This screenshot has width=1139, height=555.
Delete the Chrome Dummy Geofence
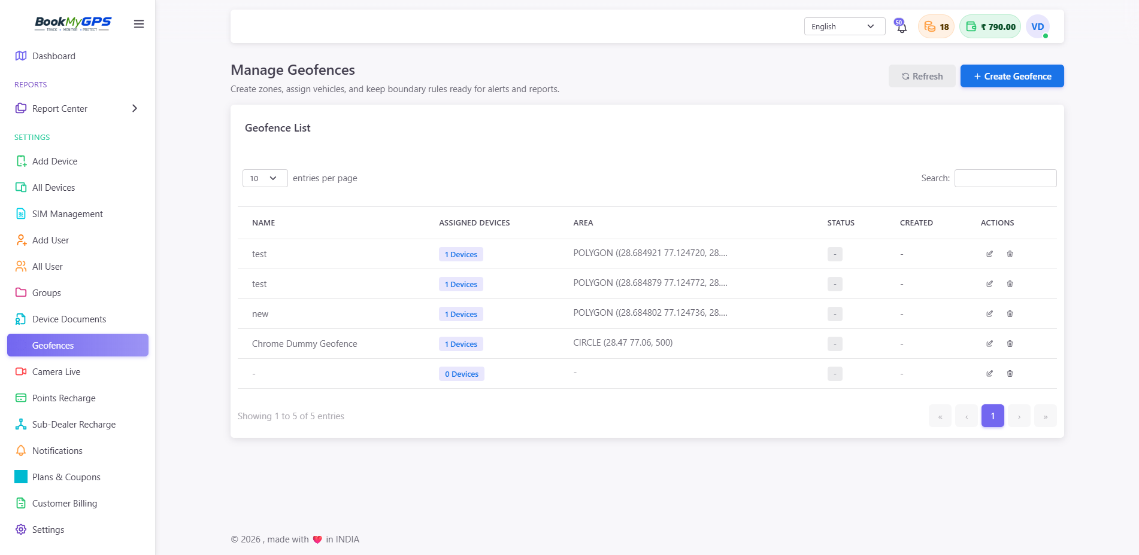coord(1010,344)
